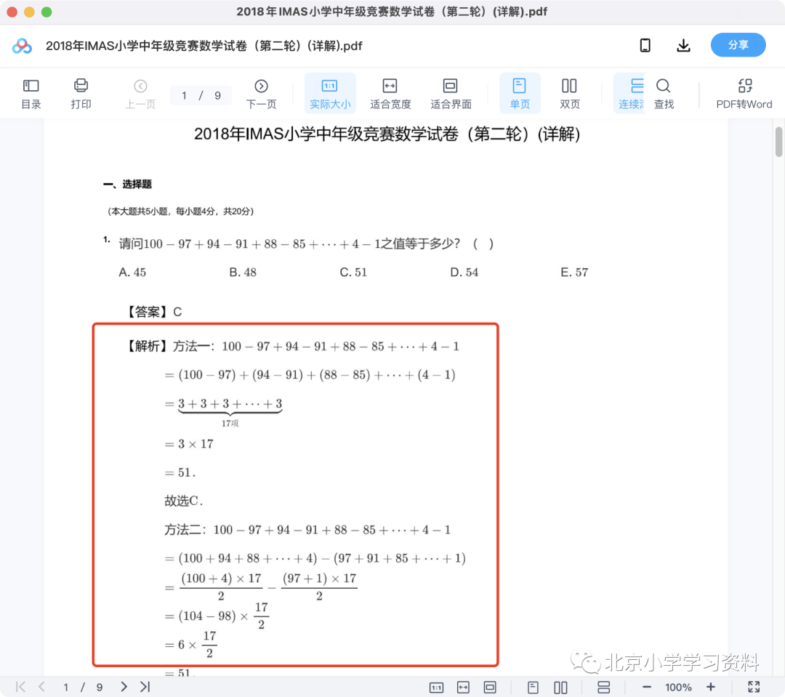
Task: Click the Baidu Netdisk cloud logo
Action: (x=22, y=46)
